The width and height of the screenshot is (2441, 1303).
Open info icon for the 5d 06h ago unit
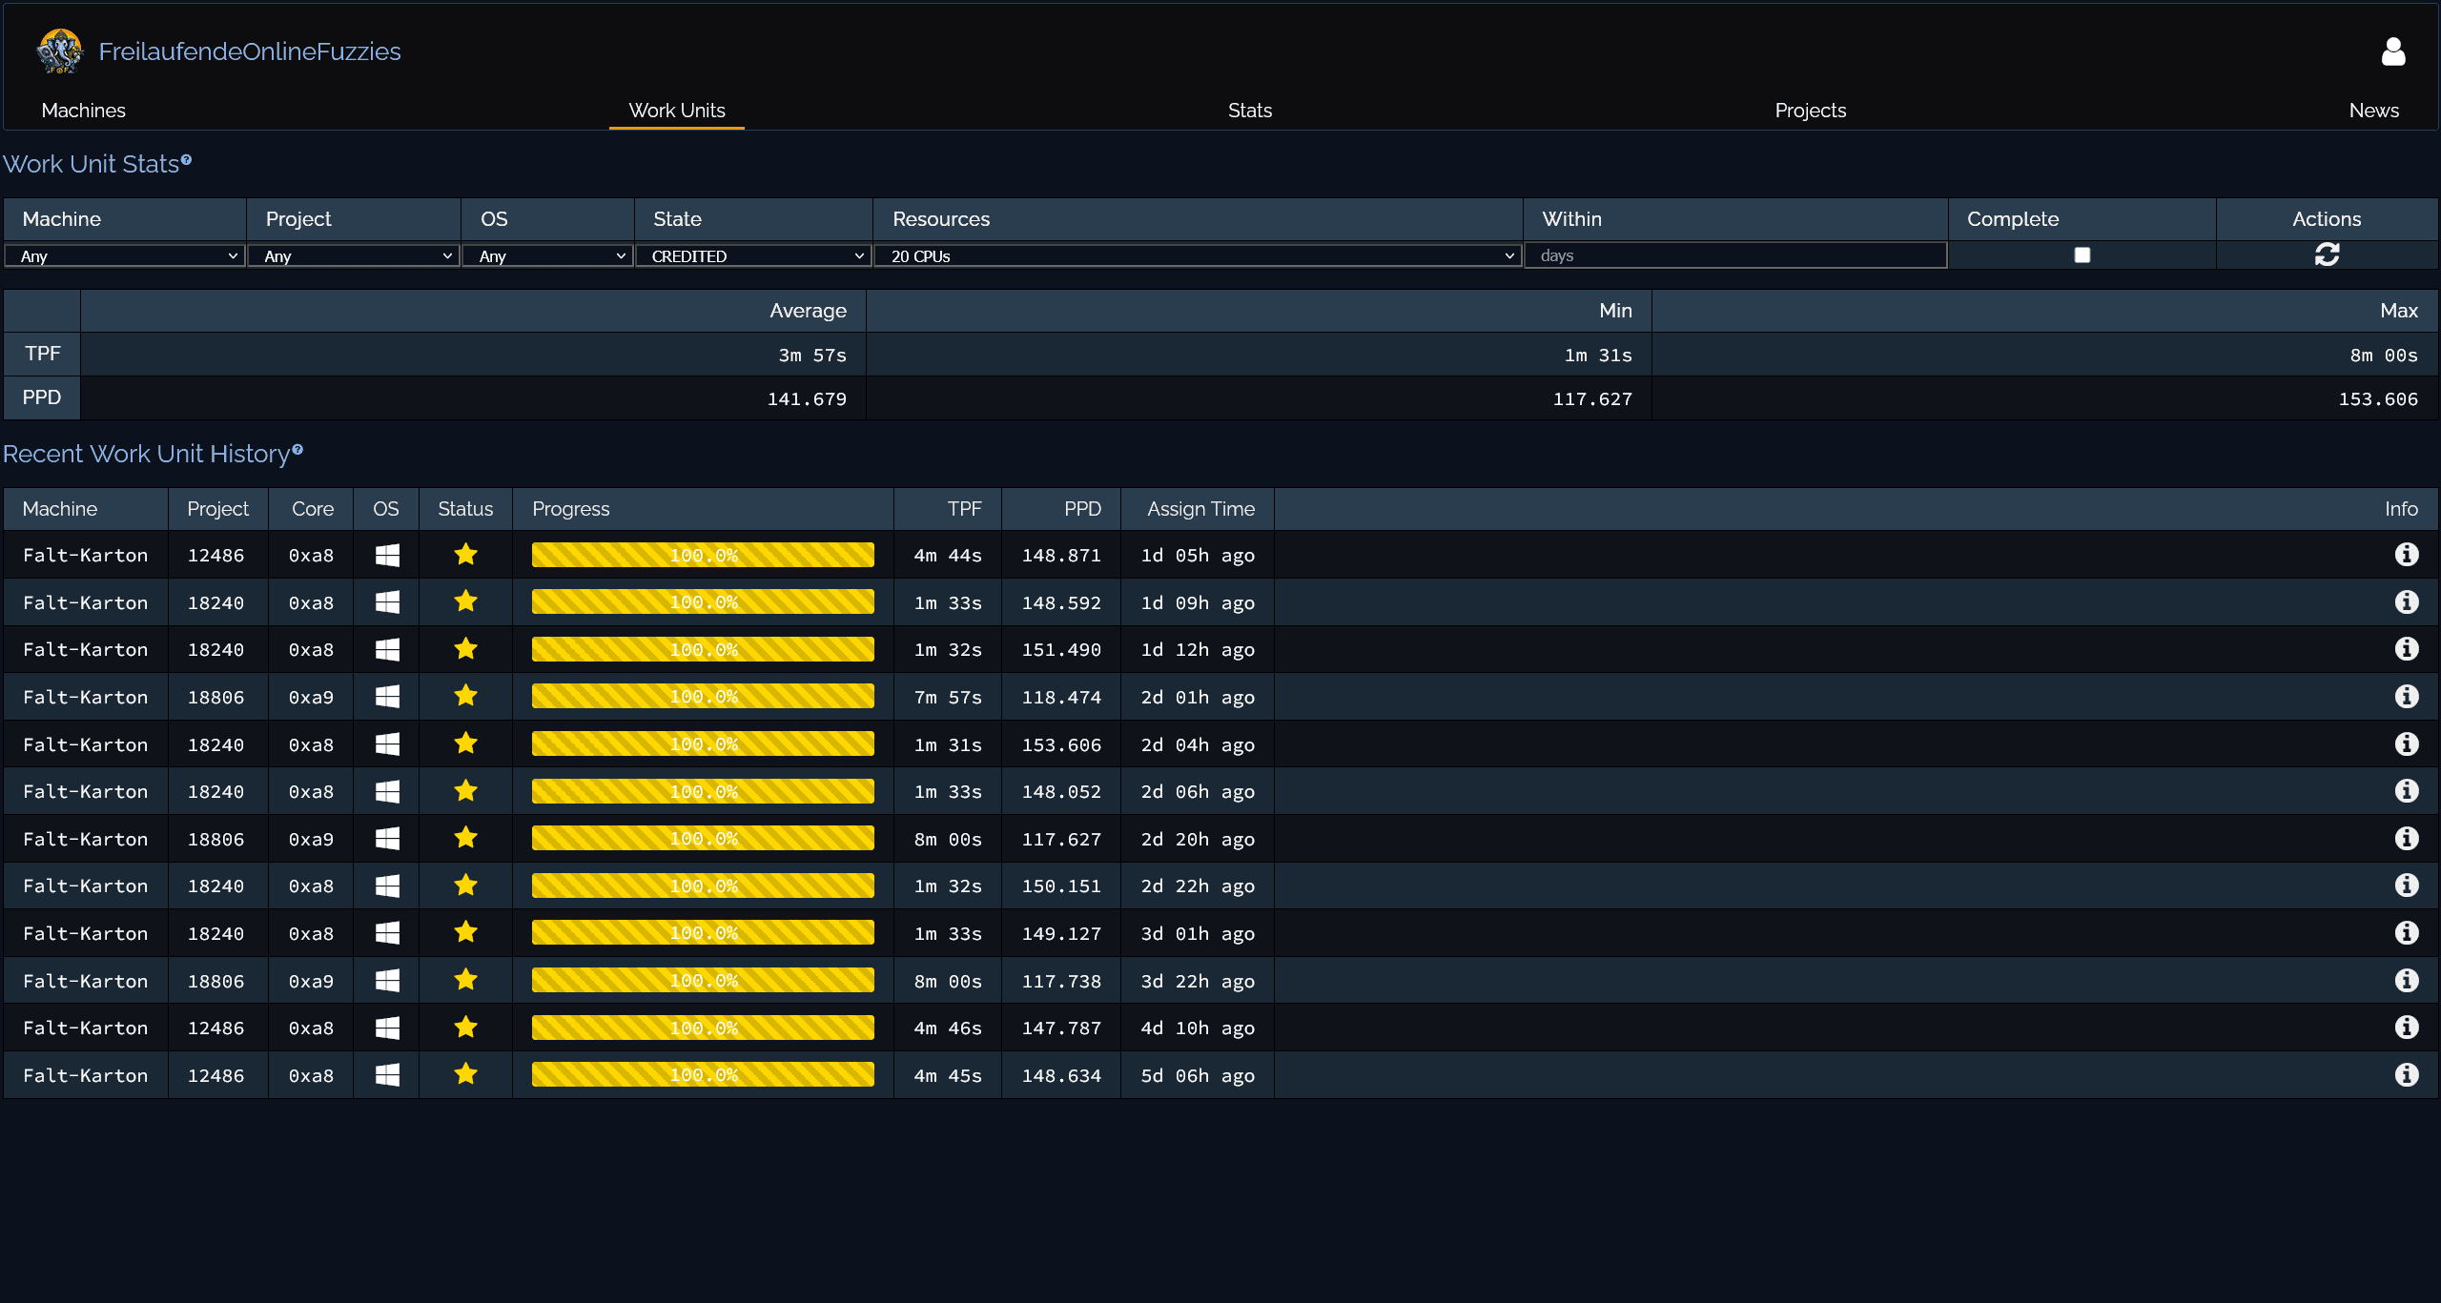pyautogui.click(x=2406, y=1075)
